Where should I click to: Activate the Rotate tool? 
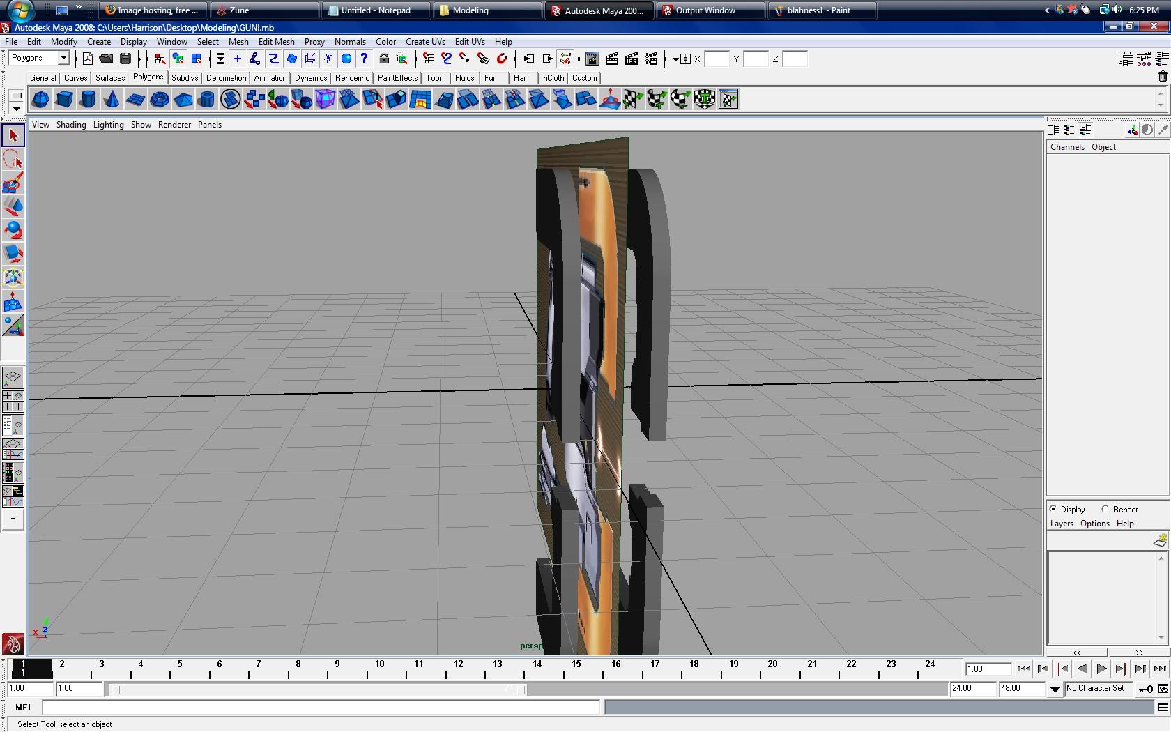point(13,231)
